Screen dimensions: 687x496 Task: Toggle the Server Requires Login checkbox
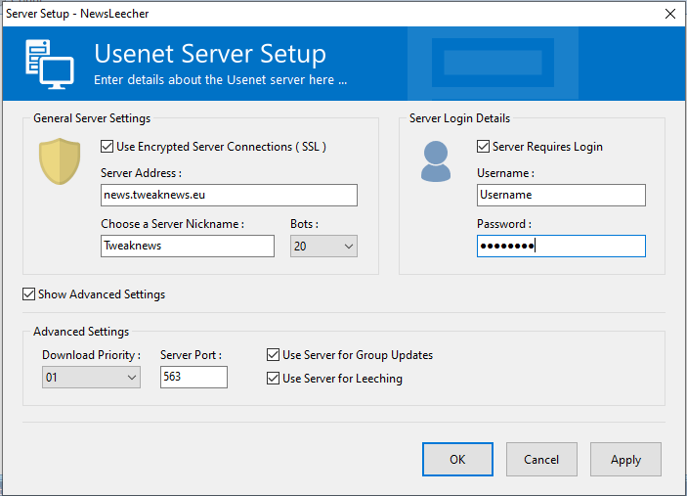point(483,147)
